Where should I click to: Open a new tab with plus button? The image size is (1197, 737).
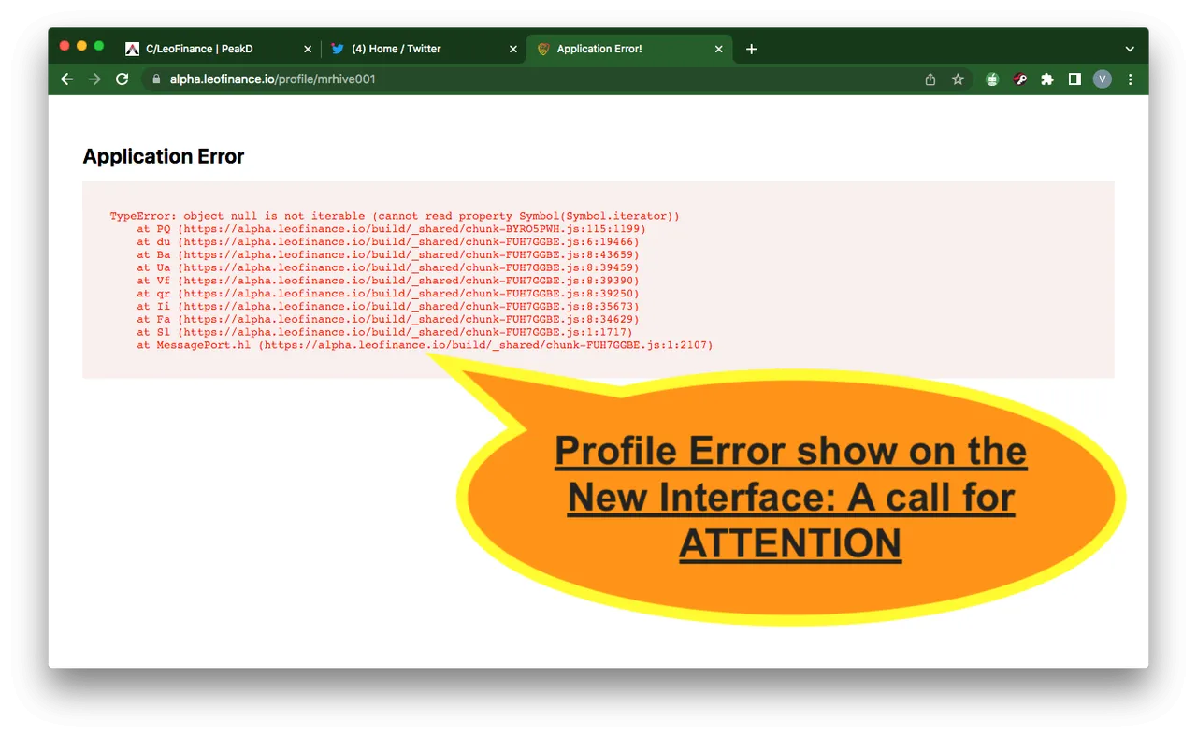[x=752, y=49]
